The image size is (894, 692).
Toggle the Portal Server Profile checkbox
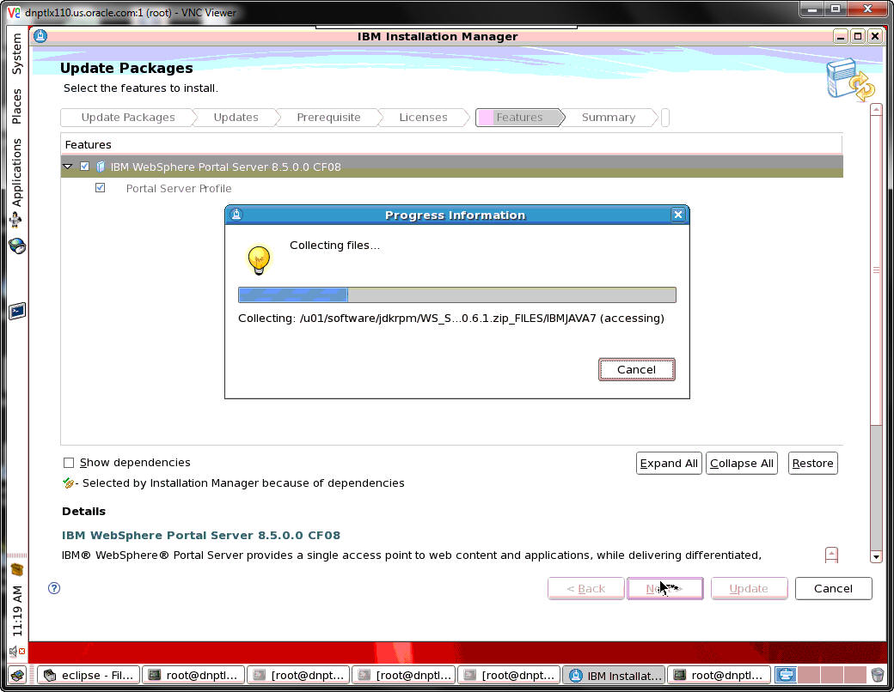(101, 187)
